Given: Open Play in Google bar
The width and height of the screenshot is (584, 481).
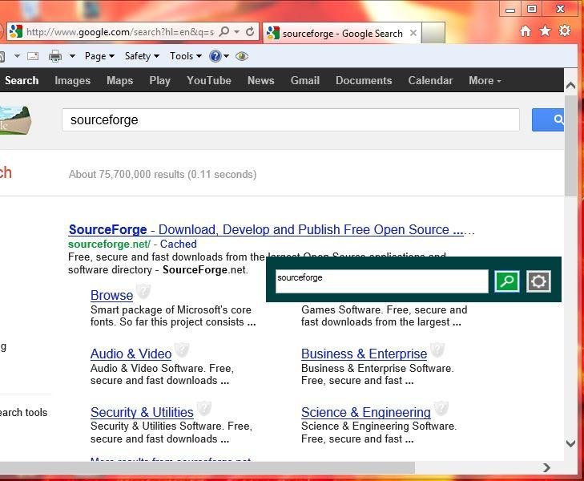Looking at the screenshot, I should (159, 80).
